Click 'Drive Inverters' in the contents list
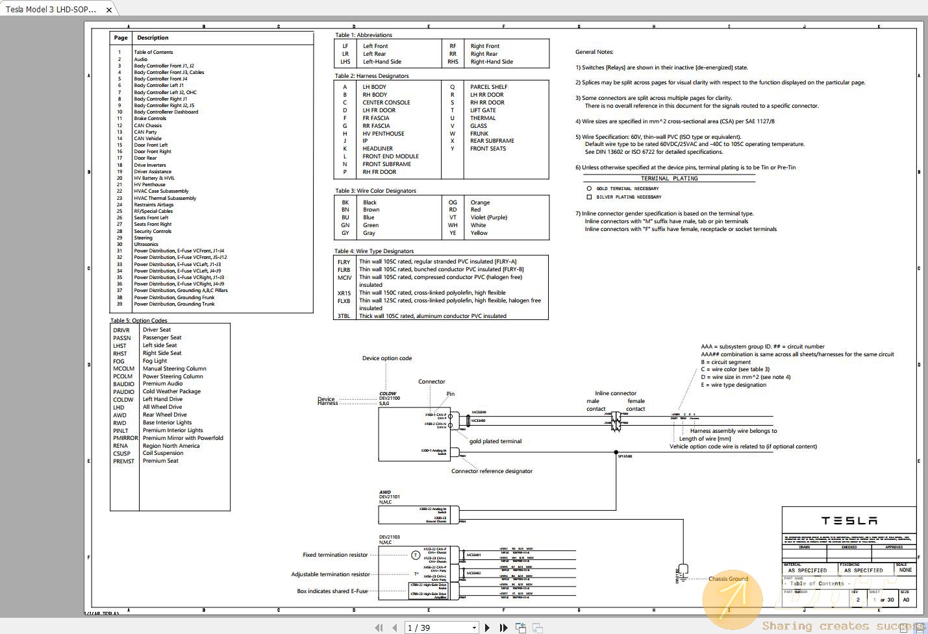This screenshot has height=634, width=928. click(x=150, y=165)
